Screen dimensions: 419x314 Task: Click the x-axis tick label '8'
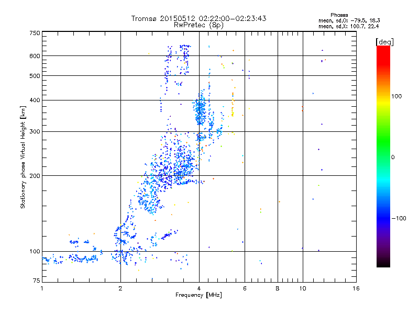click(278, 288)
